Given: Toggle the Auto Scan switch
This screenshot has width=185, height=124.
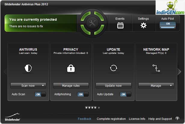Looking at the screenshot, I should [x=40, y=94].
